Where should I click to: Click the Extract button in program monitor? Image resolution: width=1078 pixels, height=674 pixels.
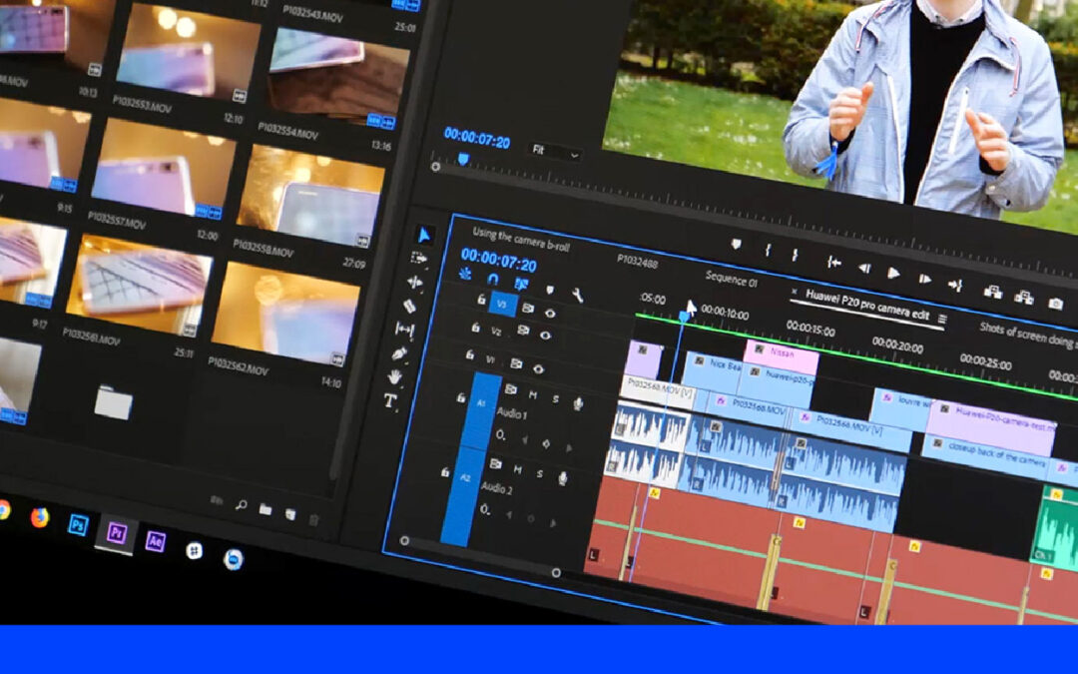point(1024,297)
